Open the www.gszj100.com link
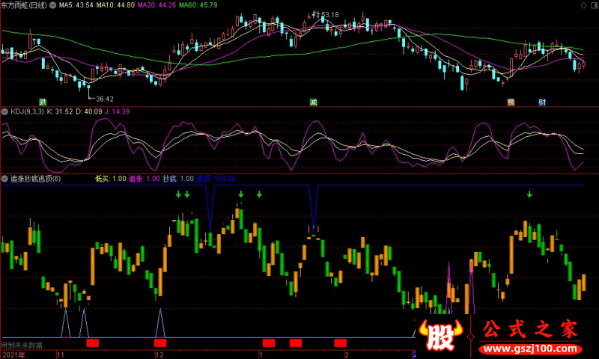 pyautogui.click(x=530, y=349)
